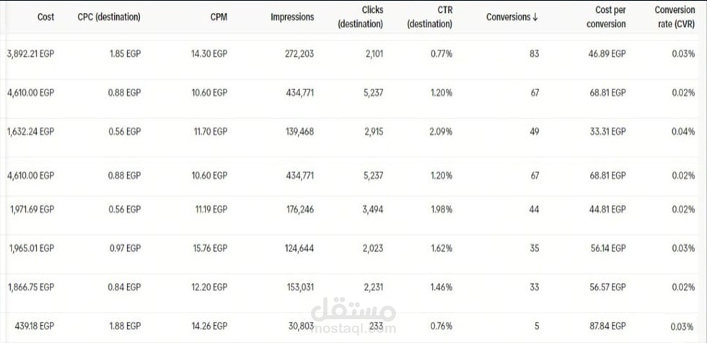
Task: Click the 0.04% conversion rate cell
Action: 685,131
